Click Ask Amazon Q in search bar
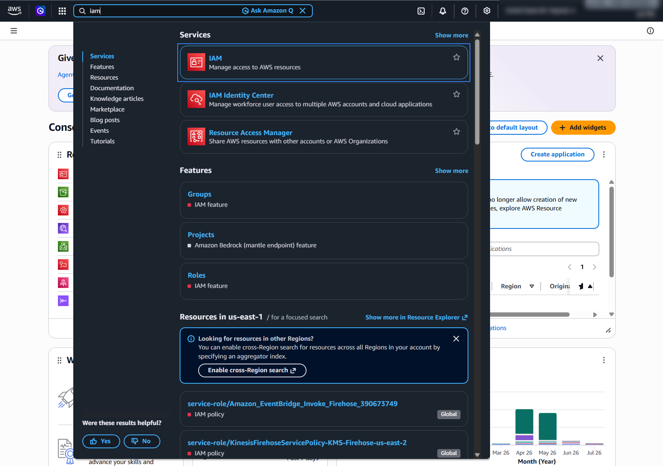Screen dimensions: 663x466 (267, 11)
